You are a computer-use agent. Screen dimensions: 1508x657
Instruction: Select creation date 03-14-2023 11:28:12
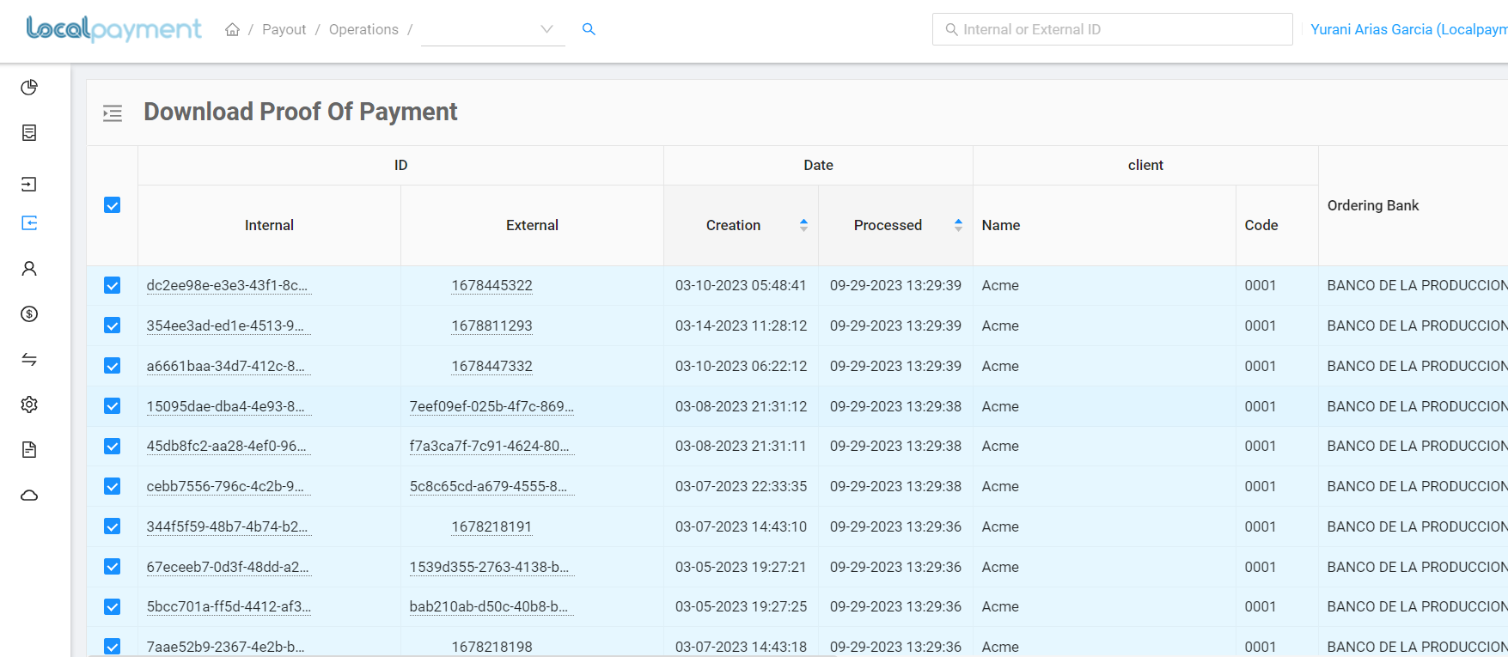pyautogui.click(x=741, y=325)
